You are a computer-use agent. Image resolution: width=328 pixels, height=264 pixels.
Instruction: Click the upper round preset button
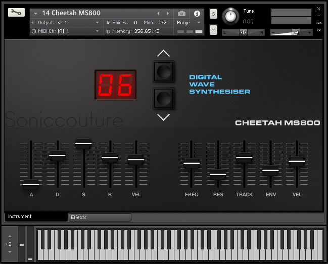(x=164, y=72)
